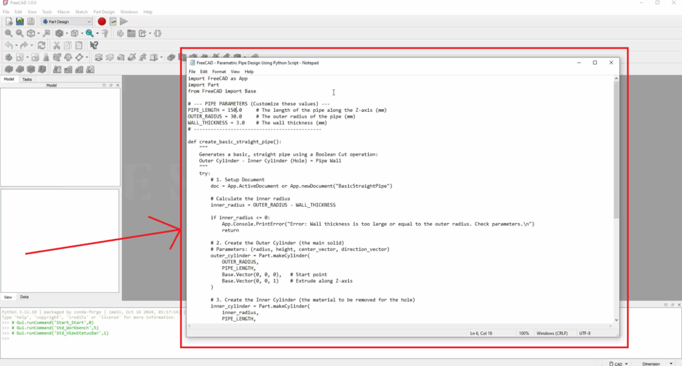Create a new document in FreeCAD toolbar
Screen dimensions: 682x366
9,21
